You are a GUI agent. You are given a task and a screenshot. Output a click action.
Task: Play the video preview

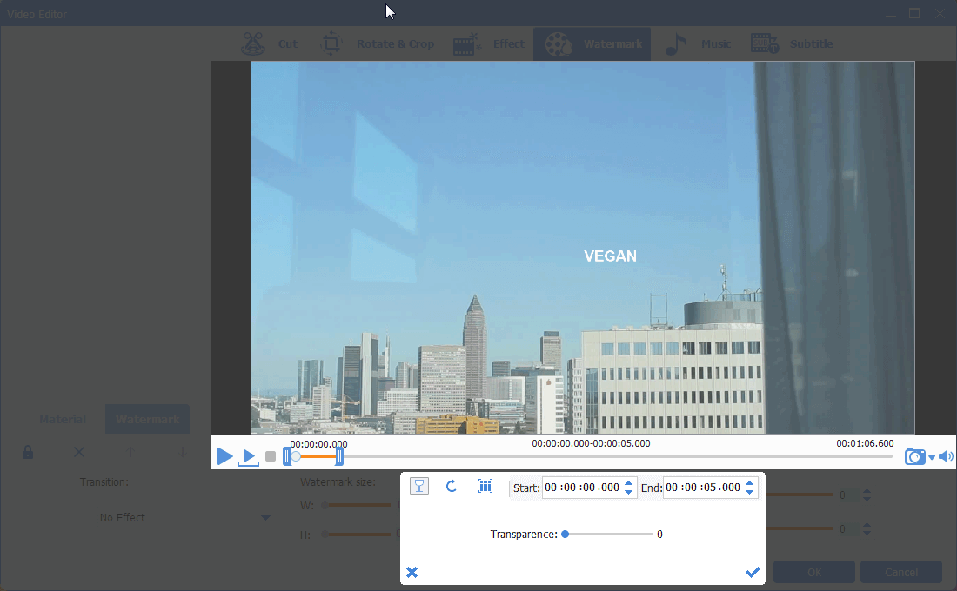(x=224, y=456)
